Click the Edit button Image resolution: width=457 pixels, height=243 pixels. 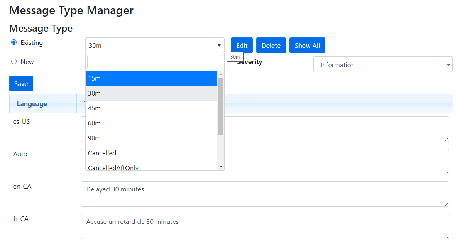[x=241, y=45]
